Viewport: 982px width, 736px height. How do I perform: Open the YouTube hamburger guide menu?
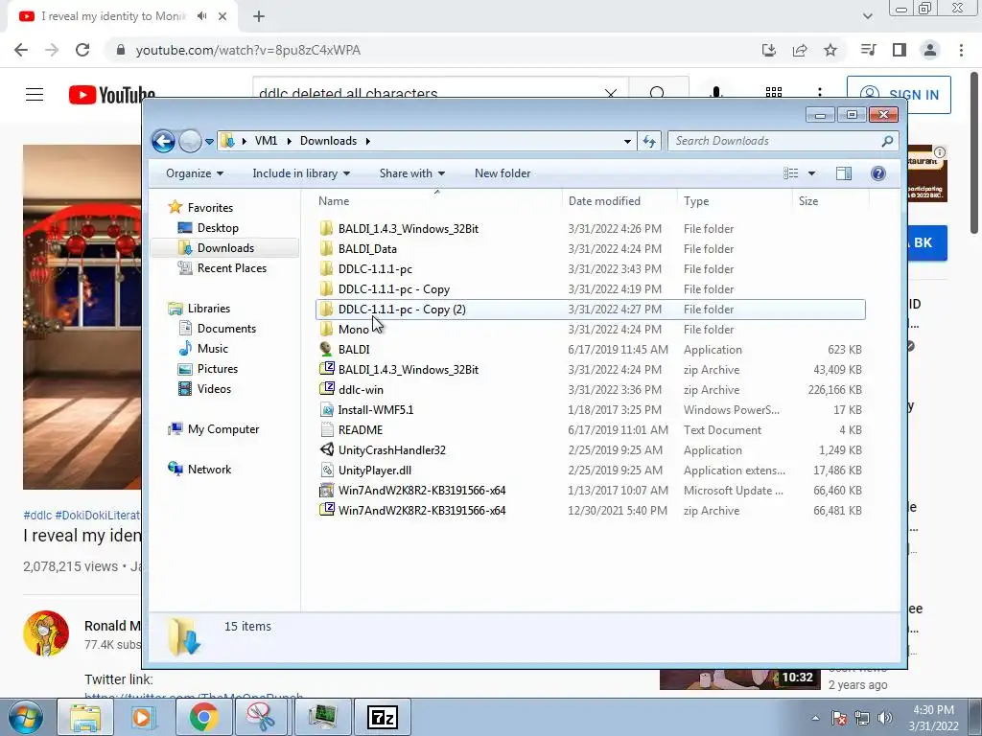(x=35, y=95)
